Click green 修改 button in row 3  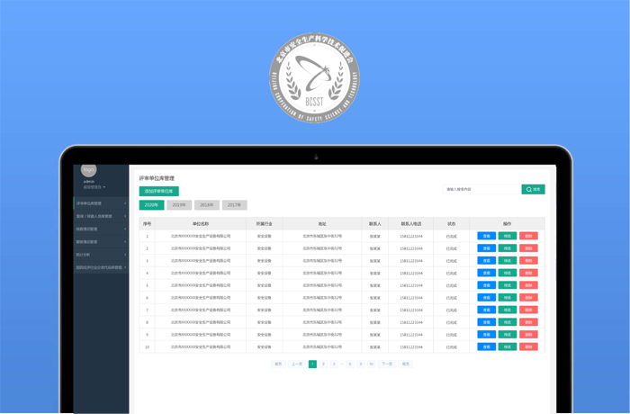(x=508, y=261)
